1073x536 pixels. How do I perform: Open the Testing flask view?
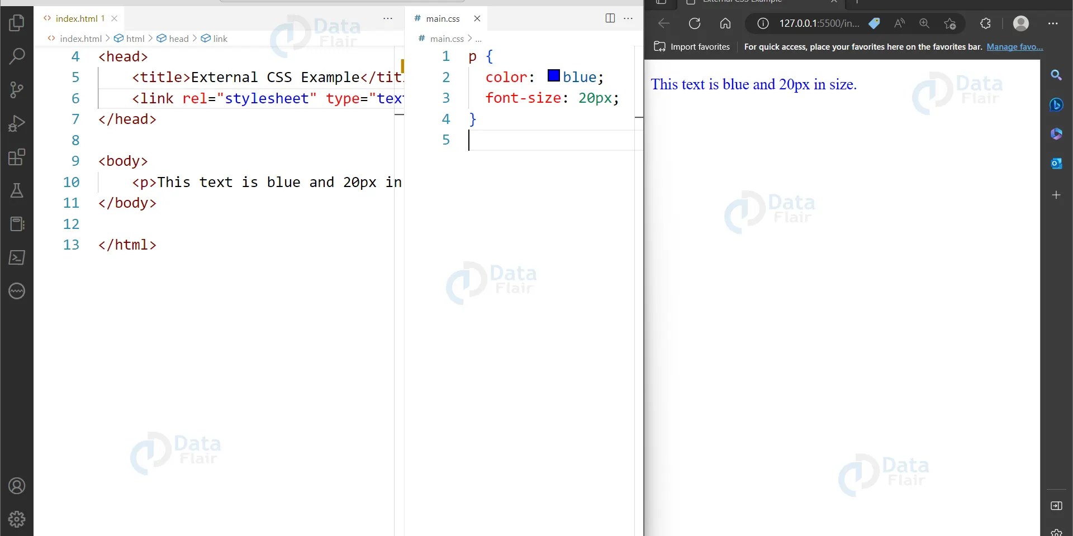tap(17, 190)
